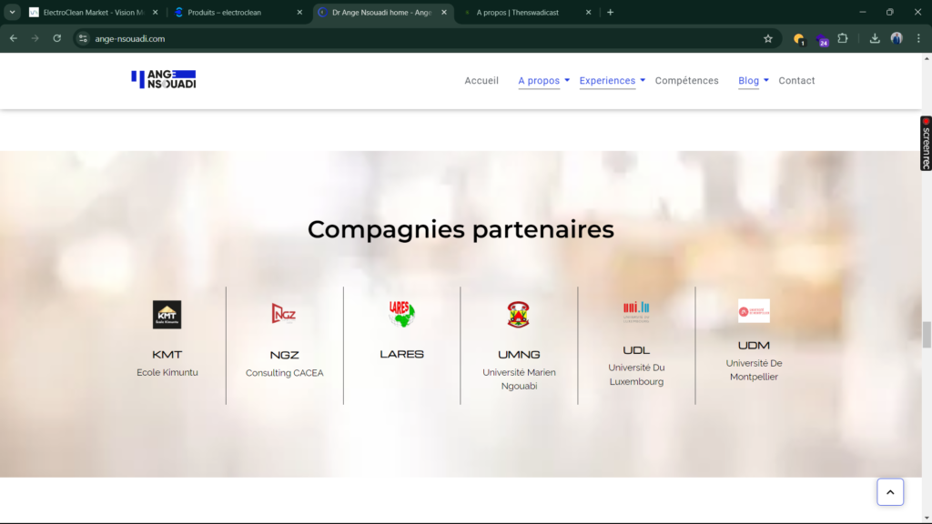Open the Accueil menu item

pyautogui.click(x=481, y=81)
